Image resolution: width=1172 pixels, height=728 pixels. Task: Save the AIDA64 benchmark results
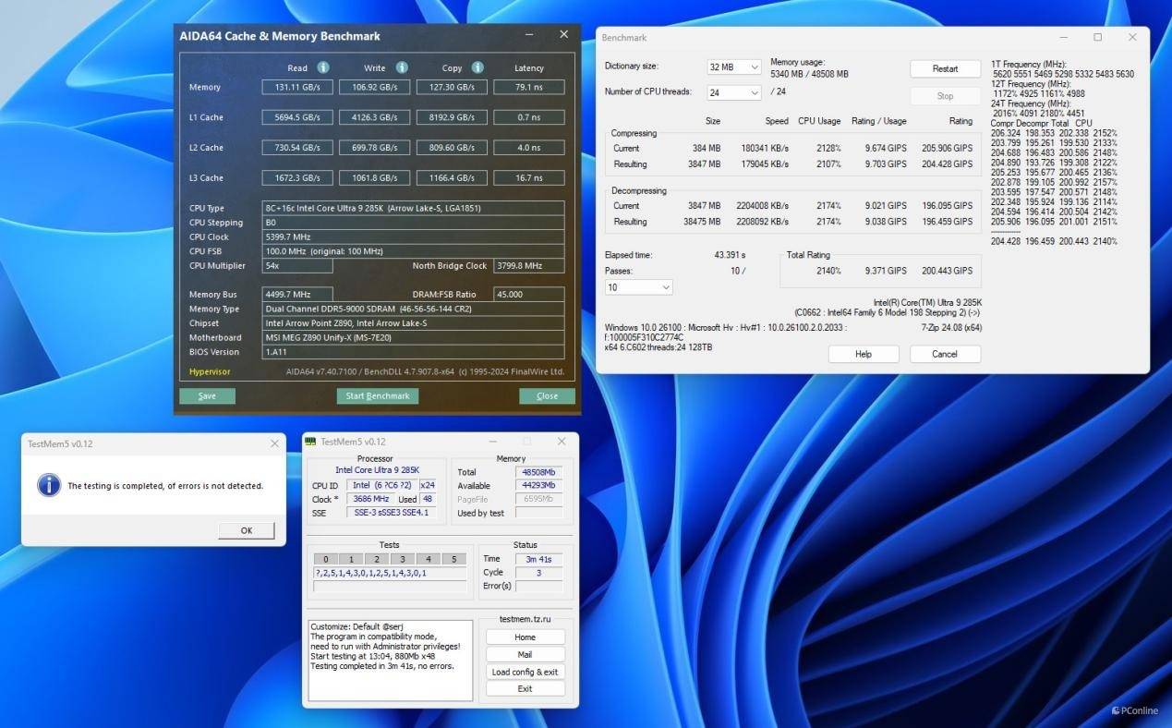pos(207,396)
